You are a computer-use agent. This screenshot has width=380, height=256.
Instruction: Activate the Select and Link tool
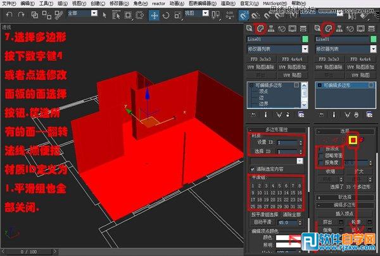[35, 15]
